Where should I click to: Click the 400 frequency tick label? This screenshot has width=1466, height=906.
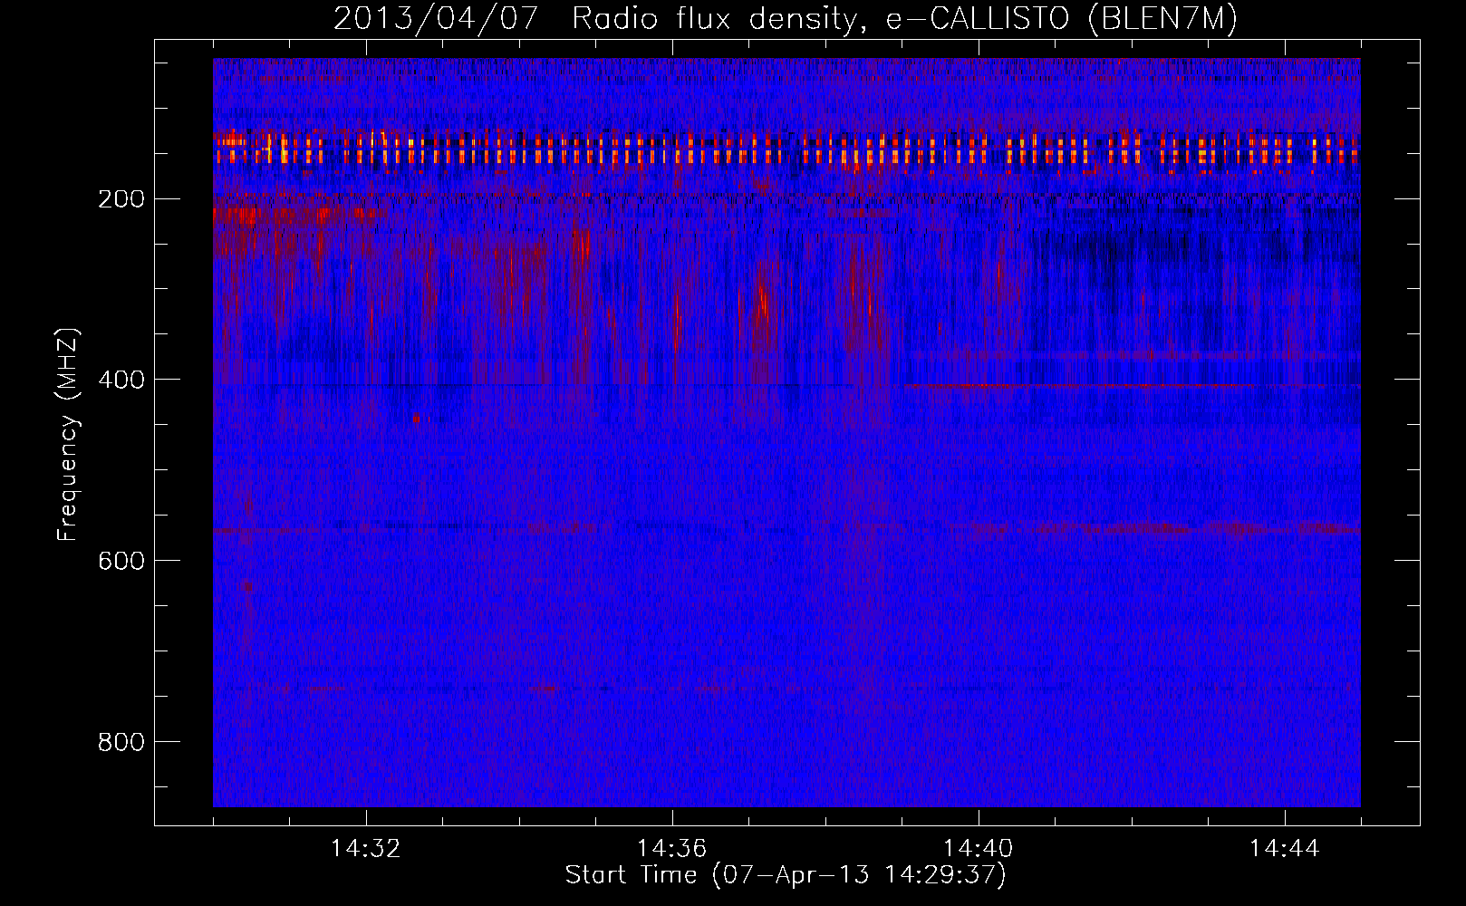(121, 380)
